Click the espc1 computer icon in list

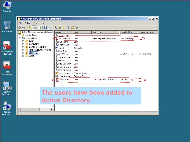point(57,48)
